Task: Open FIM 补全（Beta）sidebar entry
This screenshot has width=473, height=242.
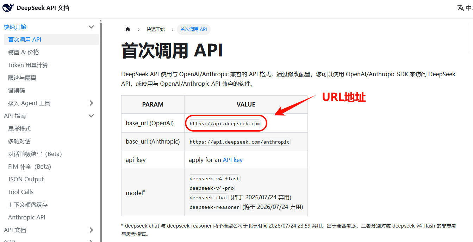Action: point(30,167)
